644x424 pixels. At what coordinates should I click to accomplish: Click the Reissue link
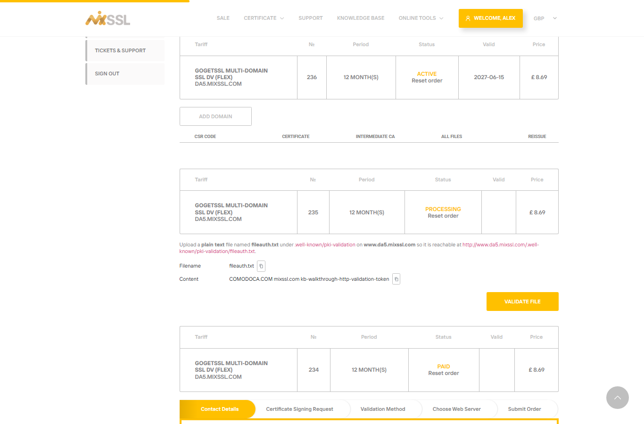pos(537,137)
